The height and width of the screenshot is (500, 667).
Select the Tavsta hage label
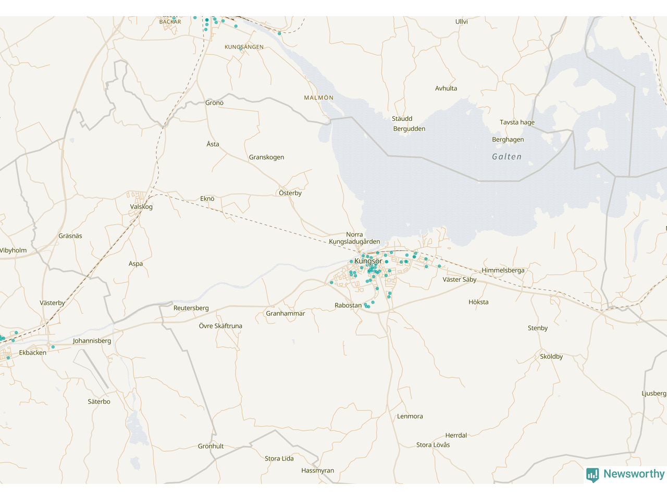pos(517,122)
